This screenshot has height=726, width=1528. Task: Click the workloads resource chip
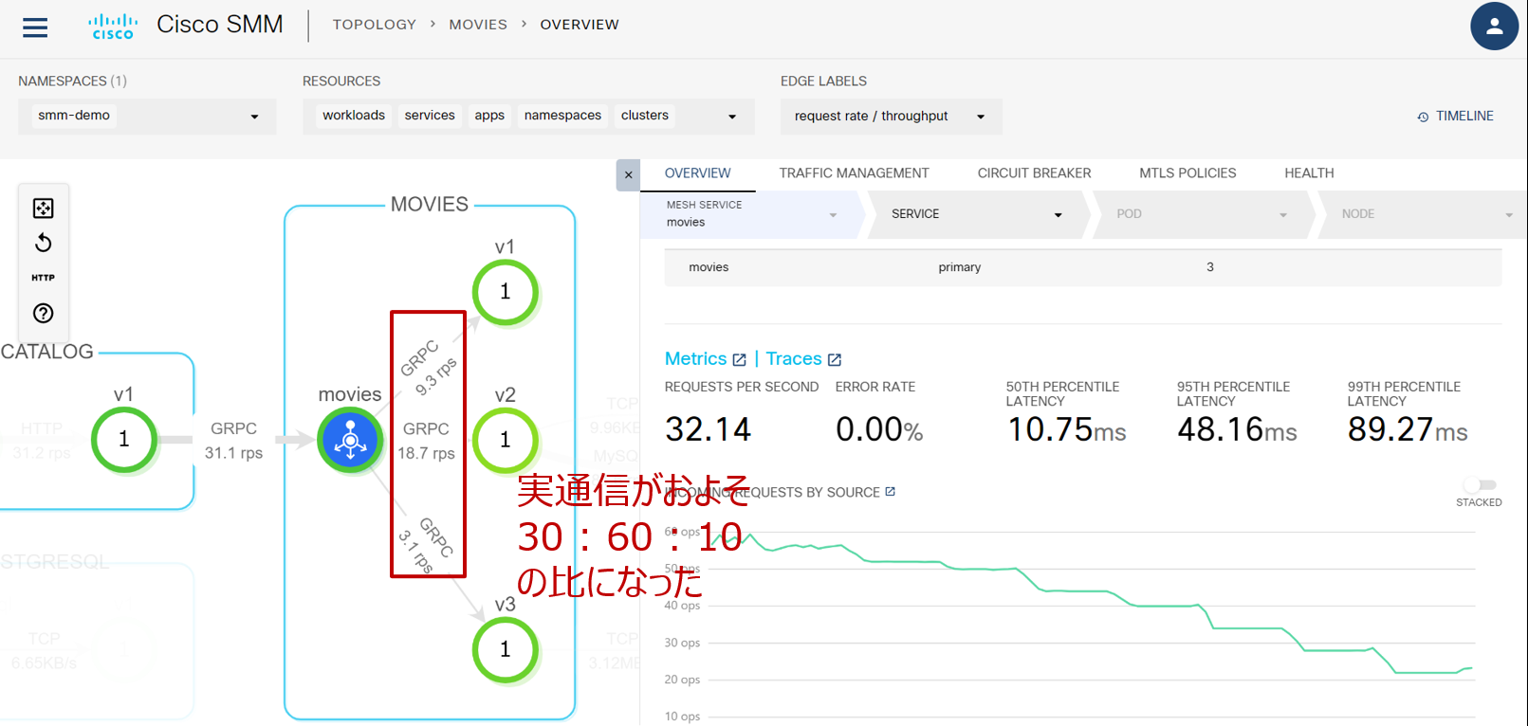[354, 116]
